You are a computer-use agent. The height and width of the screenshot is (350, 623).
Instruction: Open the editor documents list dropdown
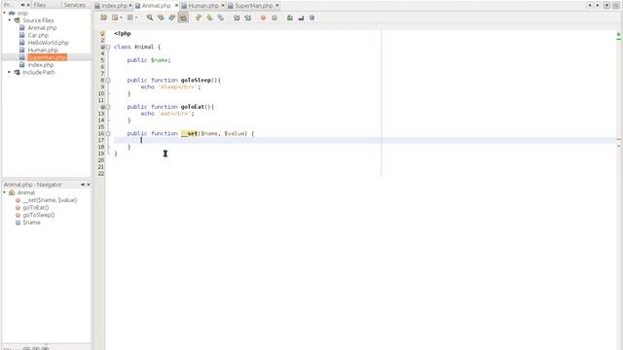click(x=606, y=5)
